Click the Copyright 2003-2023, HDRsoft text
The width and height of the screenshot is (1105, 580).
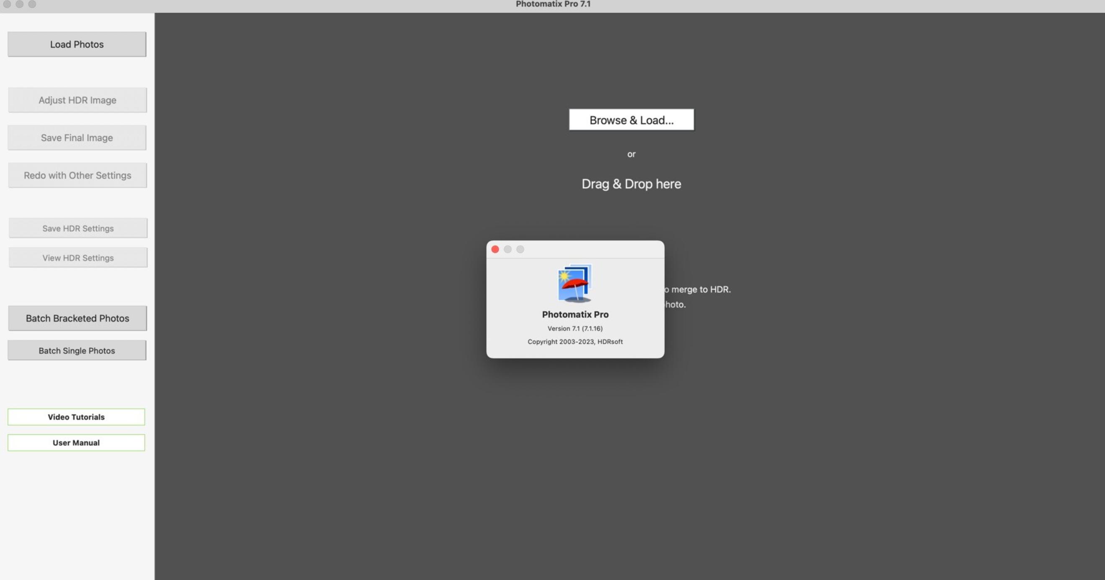pyautogui.click(x=575, y=342)
